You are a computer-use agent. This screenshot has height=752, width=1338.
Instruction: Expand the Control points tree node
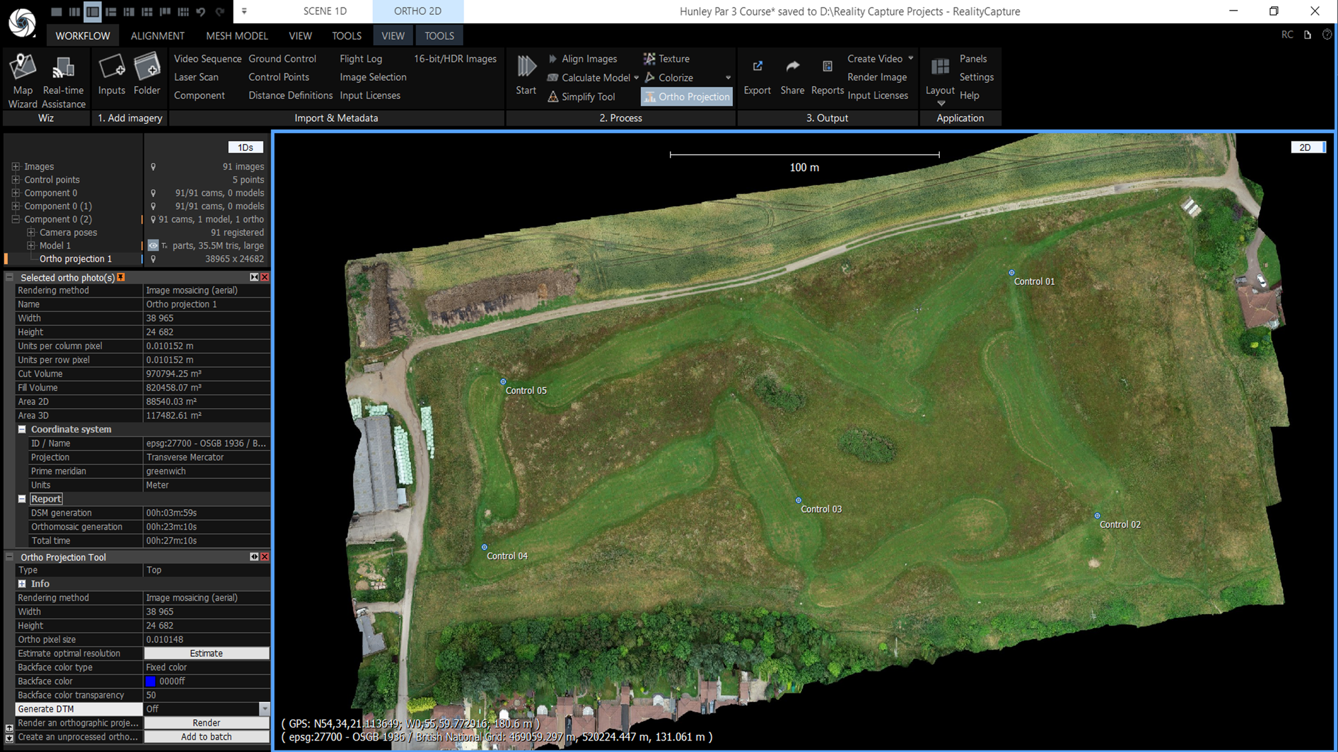point(16,180)
